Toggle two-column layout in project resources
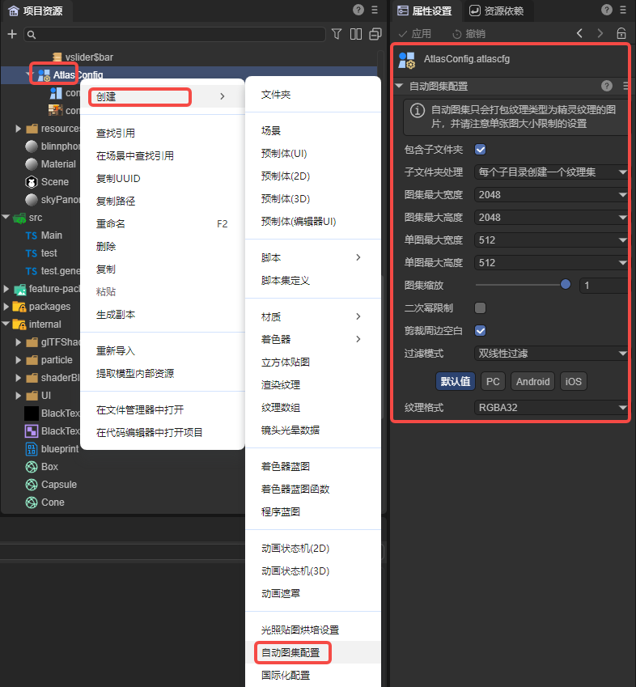 click(x=356, y=34)
